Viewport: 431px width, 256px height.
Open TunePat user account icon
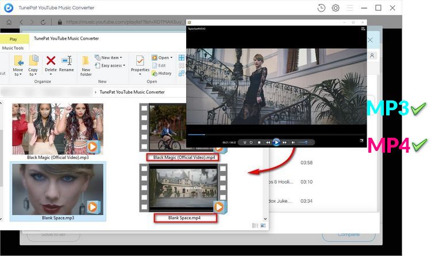(x=372, y=56)
